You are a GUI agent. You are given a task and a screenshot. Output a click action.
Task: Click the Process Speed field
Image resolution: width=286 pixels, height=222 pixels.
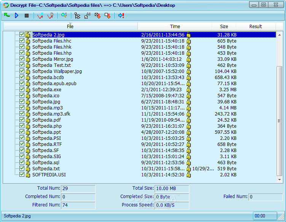(x=172, y=205)
